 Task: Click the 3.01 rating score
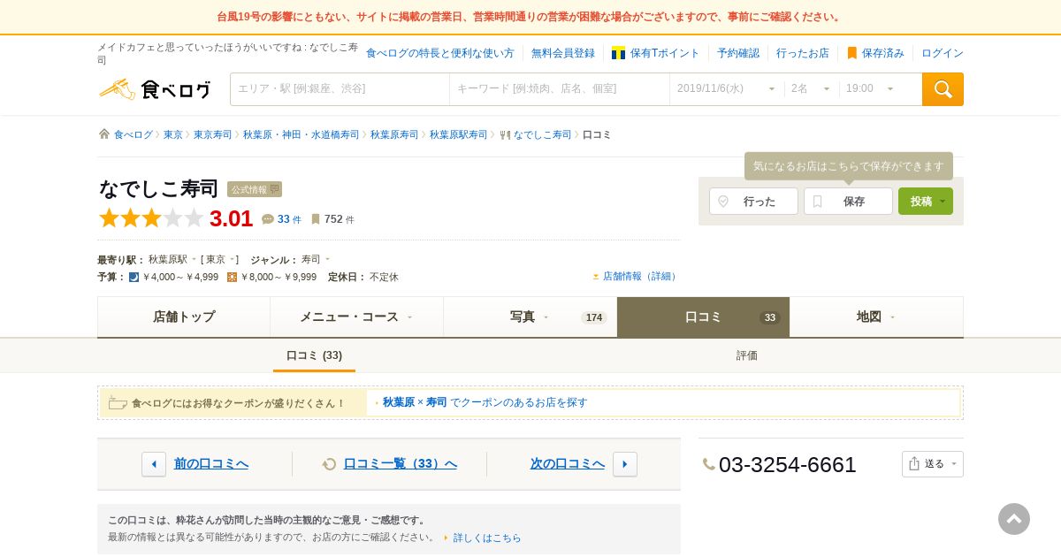pyautogui.click(x=231, y=218)
